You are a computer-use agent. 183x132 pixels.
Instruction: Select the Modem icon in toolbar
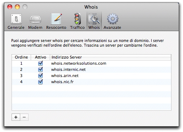35,20
